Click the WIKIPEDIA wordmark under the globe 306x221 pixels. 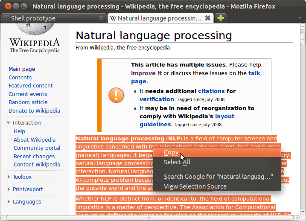[x=35, y=43]
